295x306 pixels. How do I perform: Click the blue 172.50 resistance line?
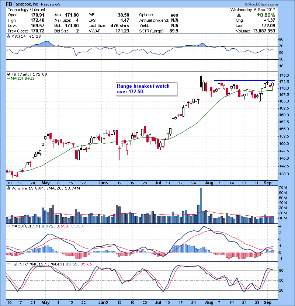click(244, 80)
